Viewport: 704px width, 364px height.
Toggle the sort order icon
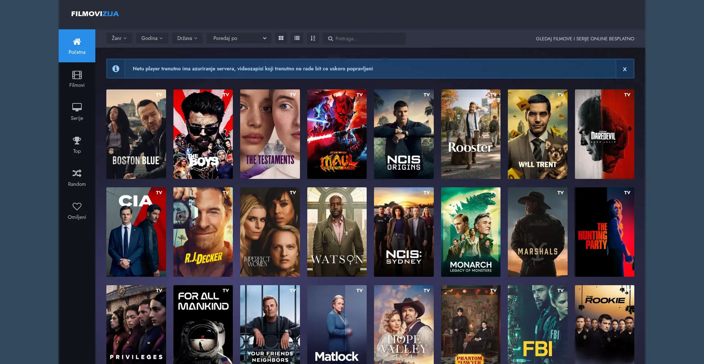[313, 38]
